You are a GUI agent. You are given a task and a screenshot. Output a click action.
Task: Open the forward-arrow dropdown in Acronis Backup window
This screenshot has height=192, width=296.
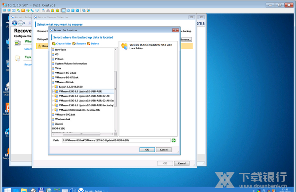click(24, 23)
